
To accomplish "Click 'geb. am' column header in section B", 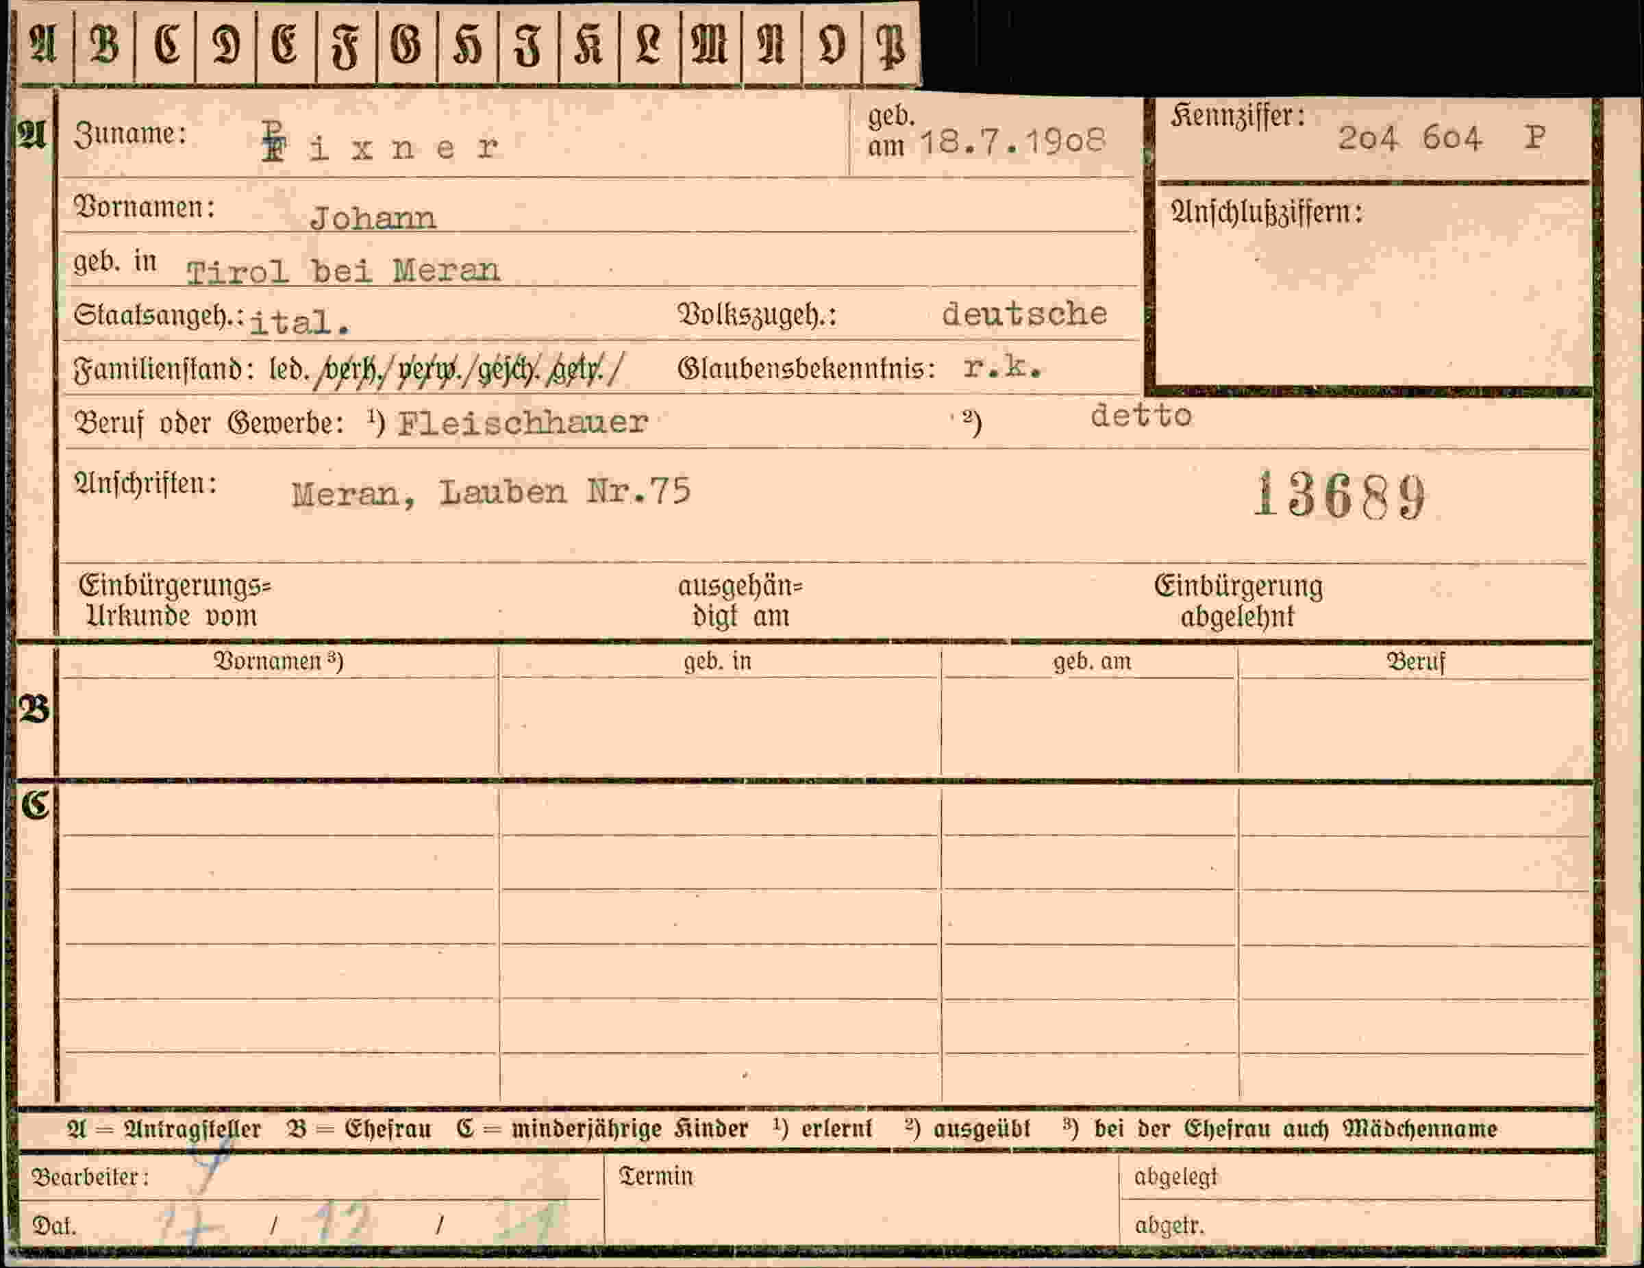I will pyautogui.click(x=1091, y=661).
